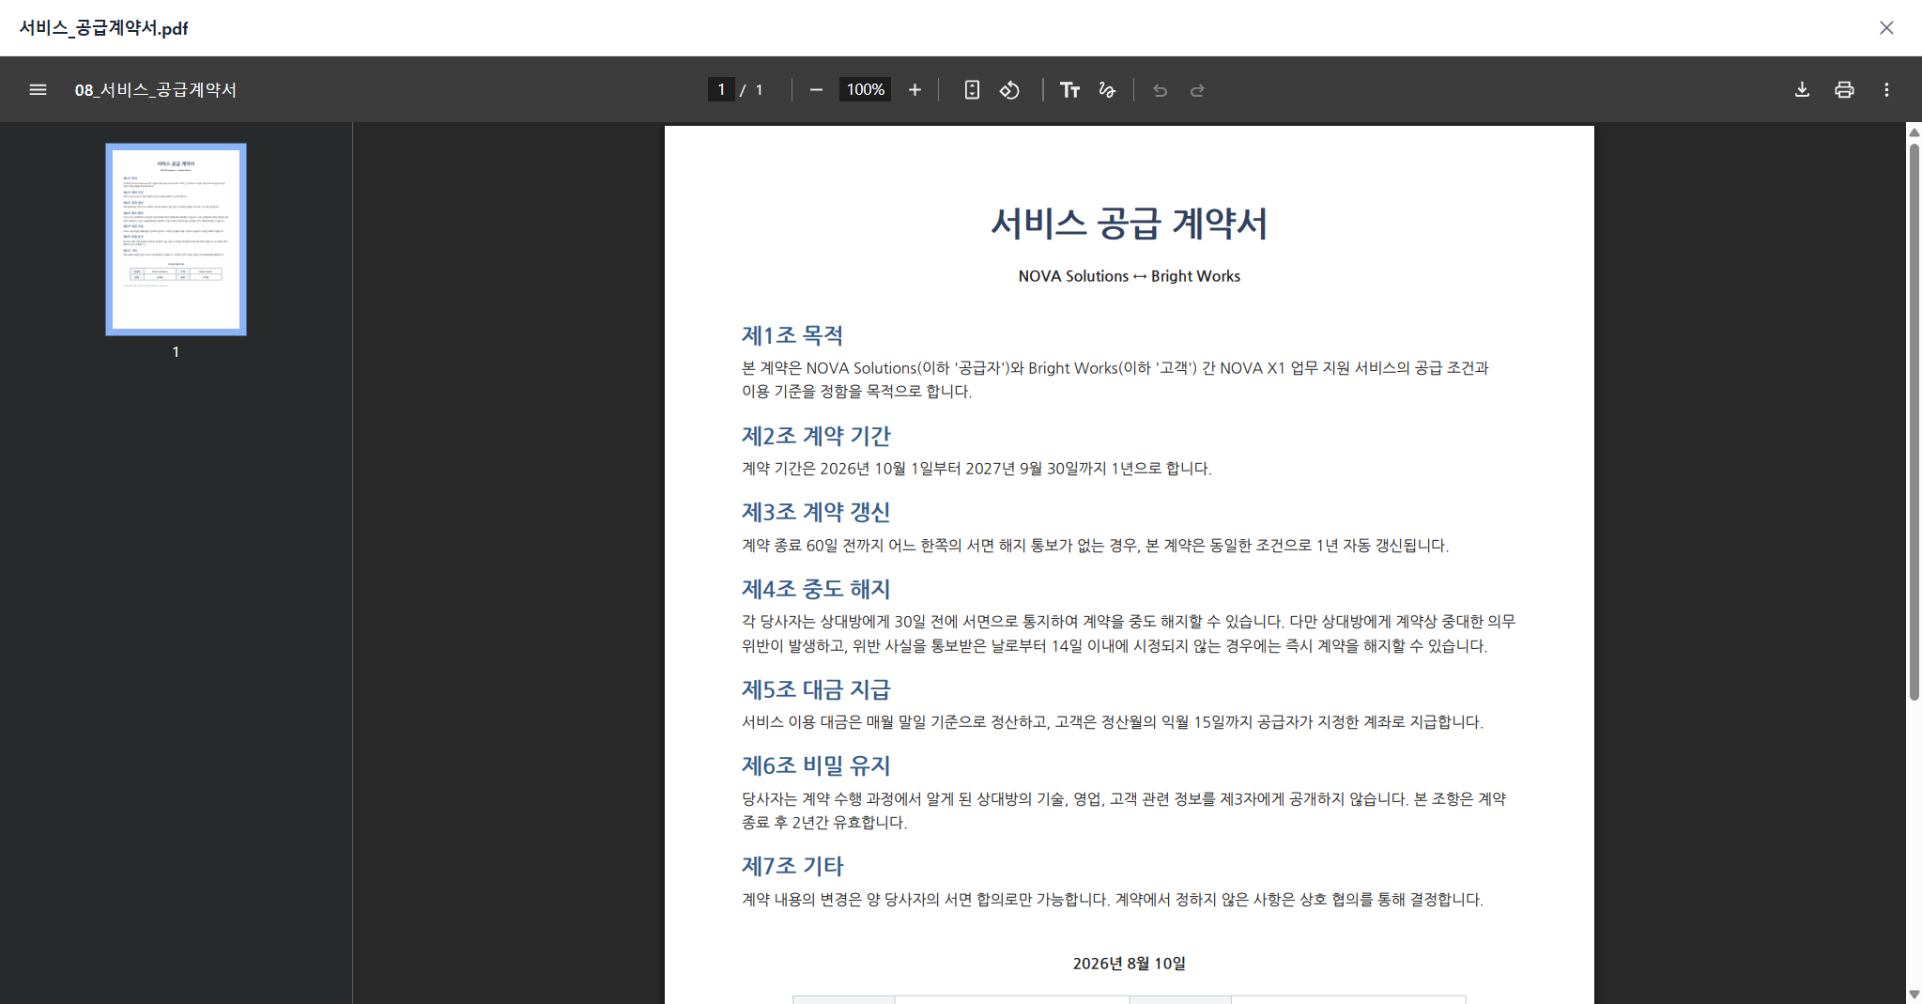Zoom in with the plus icon
Image resolution: width=1922 pixels, height=1004 pixels.
[915, 90]
